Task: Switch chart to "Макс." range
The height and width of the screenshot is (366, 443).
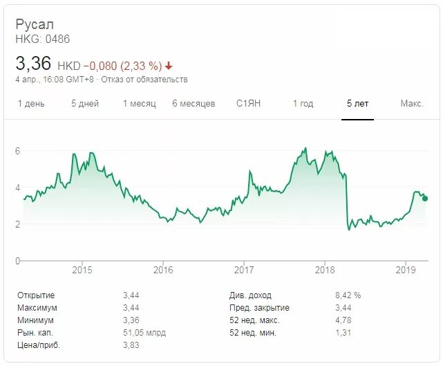Action: 412,104
